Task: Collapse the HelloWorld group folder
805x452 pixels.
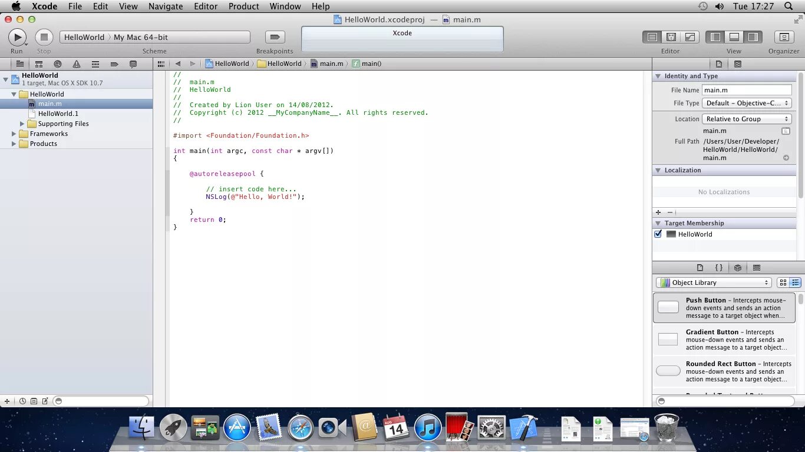Action: [14, 94]
